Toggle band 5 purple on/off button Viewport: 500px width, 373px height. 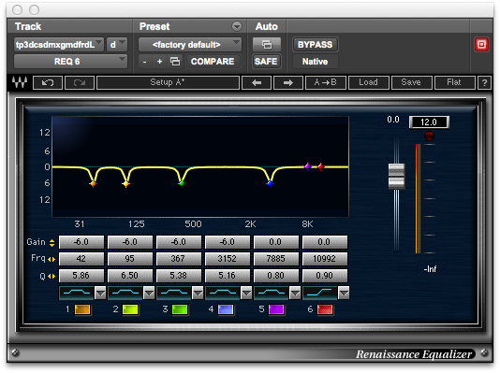[276, 309]
